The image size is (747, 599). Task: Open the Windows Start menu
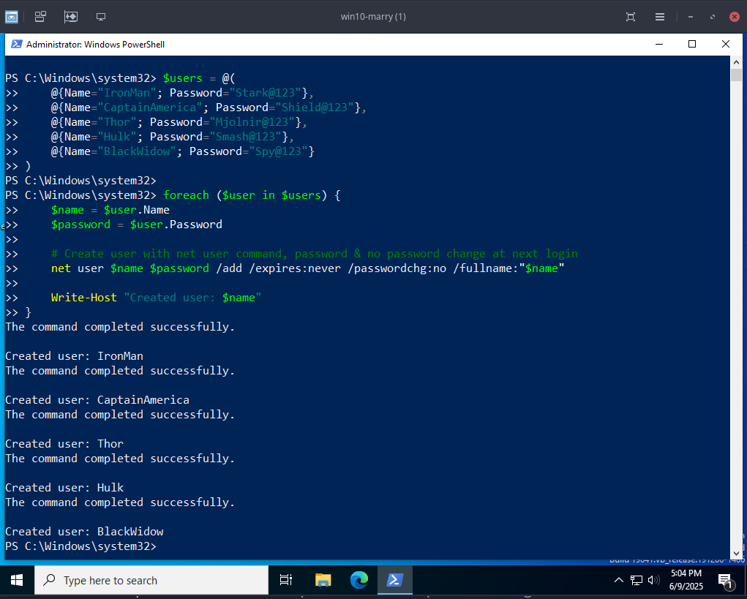pyautogui.click(x=17, y=580)
